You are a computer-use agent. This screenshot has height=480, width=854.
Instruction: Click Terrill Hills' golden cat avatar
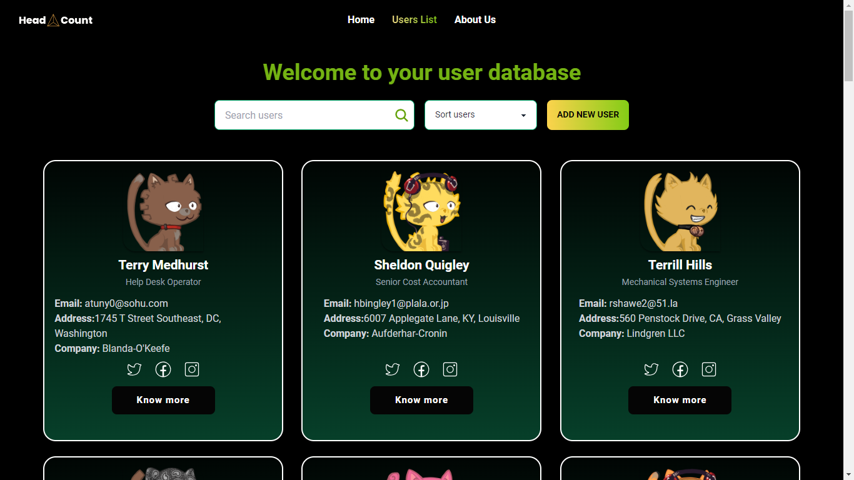tap(680, 212)
